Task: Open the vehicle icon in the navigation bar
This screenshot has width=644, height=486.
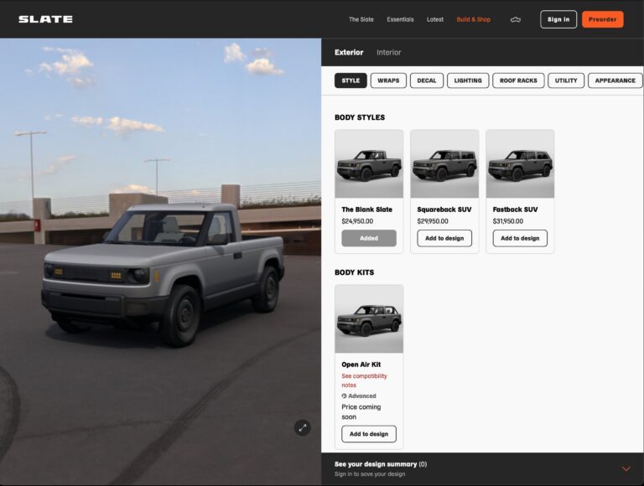Action: click(516, 19)
